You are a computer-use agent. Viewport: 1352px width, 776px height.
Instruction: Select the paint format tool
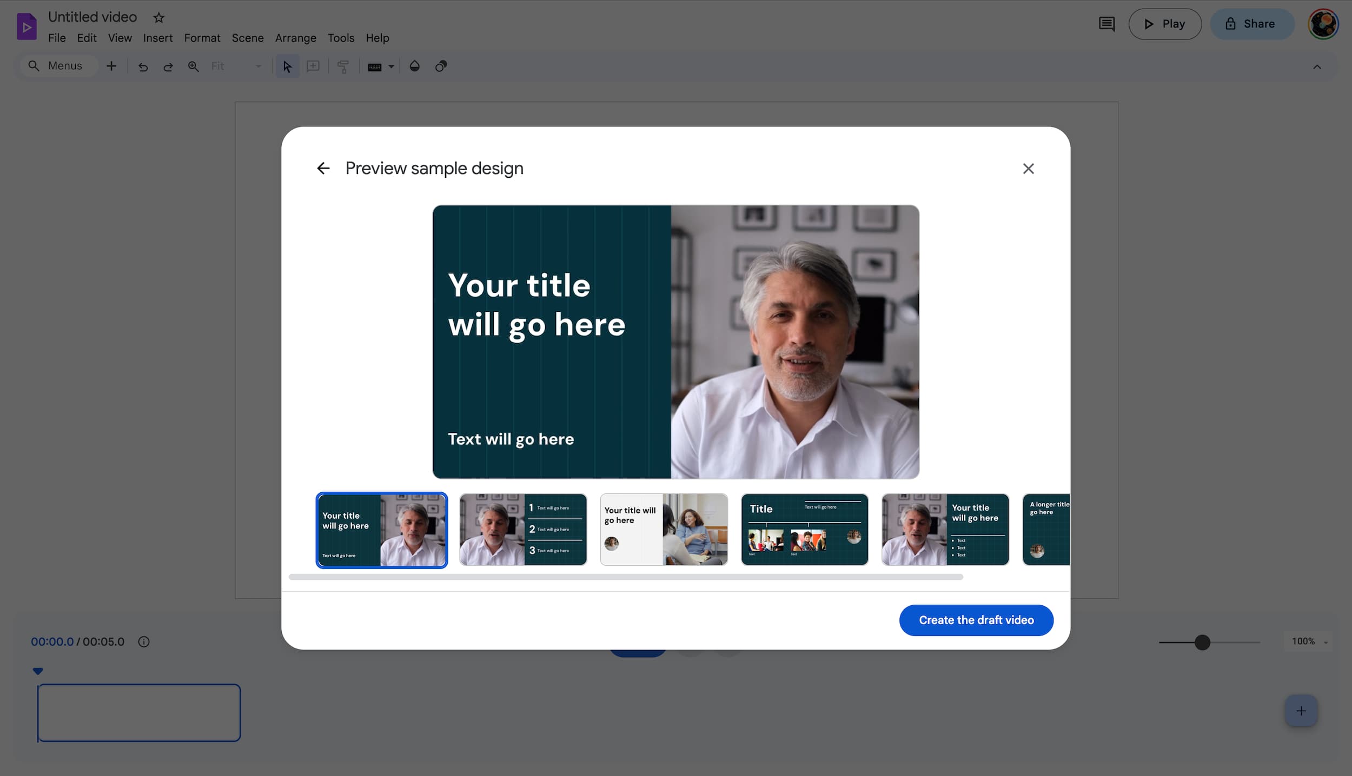[x=343, y=66]
